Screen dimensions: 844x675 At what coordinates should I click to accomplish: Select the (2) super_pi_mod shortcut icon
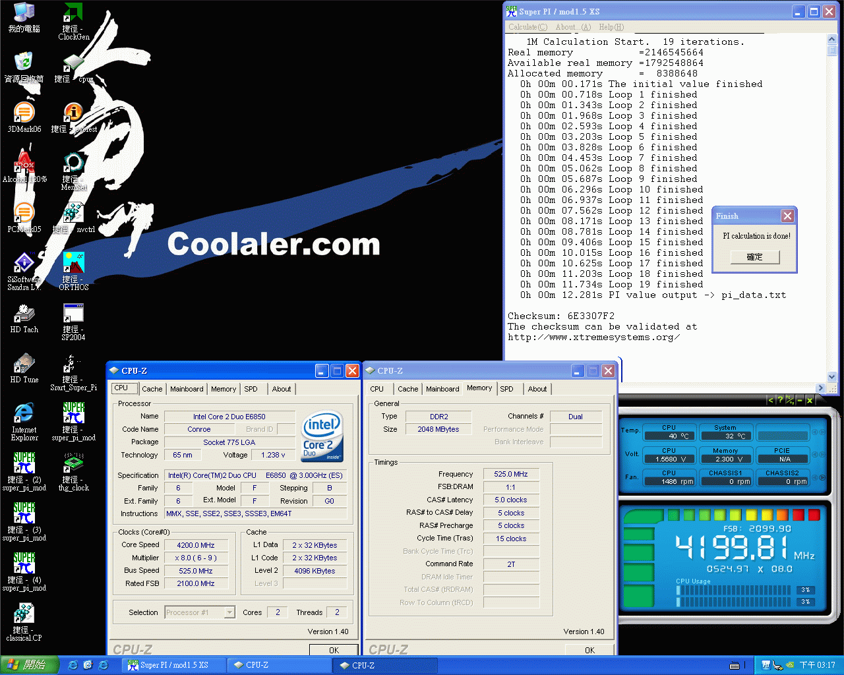coord(24,472)
